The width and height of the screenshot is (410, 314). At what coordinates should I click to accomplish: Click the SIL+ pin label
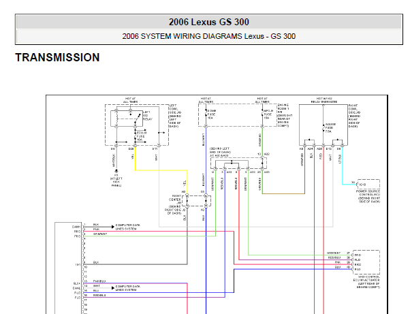[x=77, y=283]
